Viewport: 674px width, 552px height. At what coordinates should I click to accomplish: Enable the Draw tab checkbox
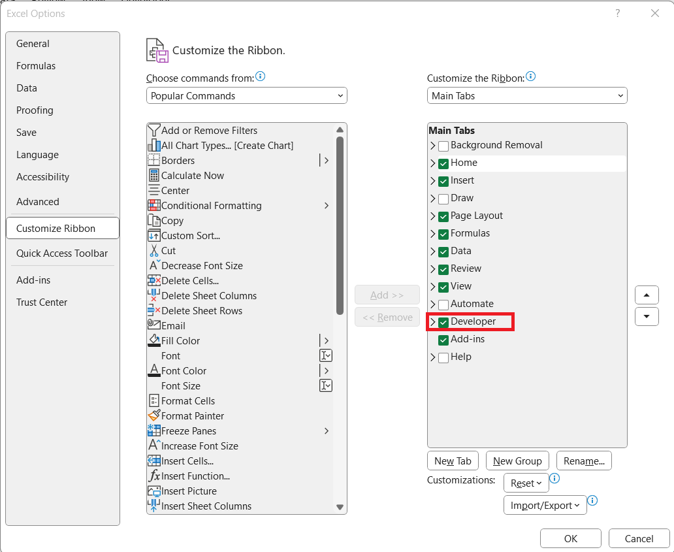click(443, 199)
